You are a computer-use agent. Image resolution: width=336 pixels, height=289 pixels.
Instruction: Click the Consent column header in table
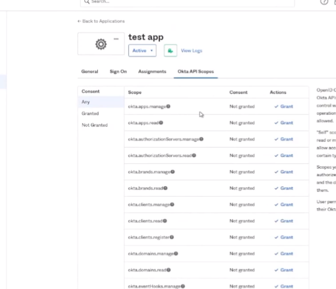[x=238, y=92]
